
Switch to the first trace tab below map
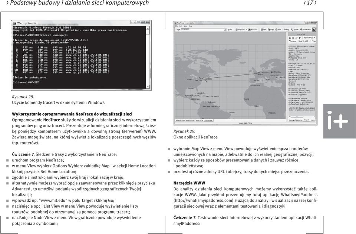tap(180, 120)
